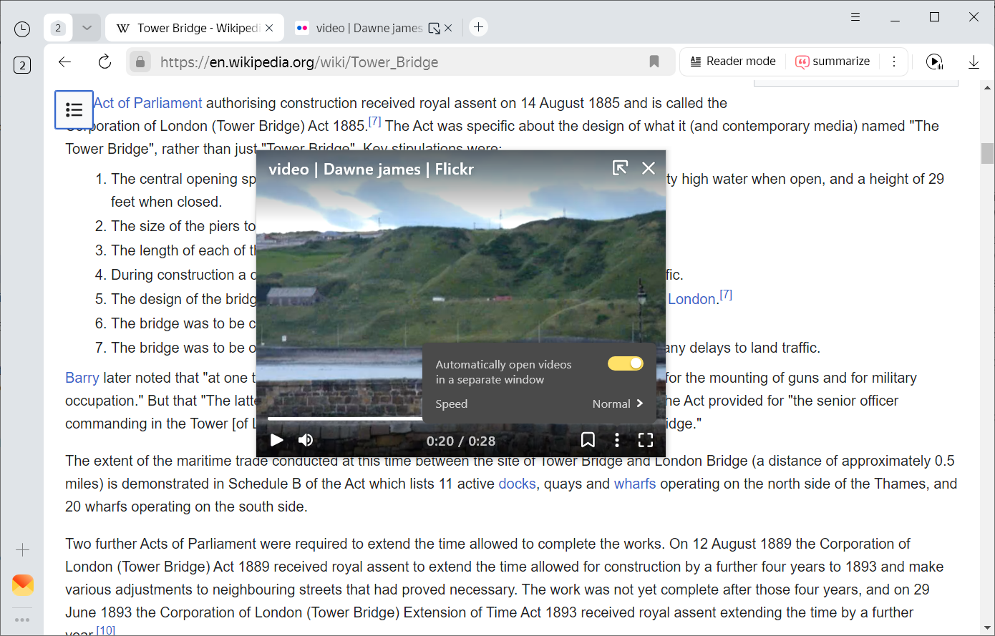Screen dimensions: 995x636
Task: Play the floating Flickr video
Action: (x=277, y=440)
